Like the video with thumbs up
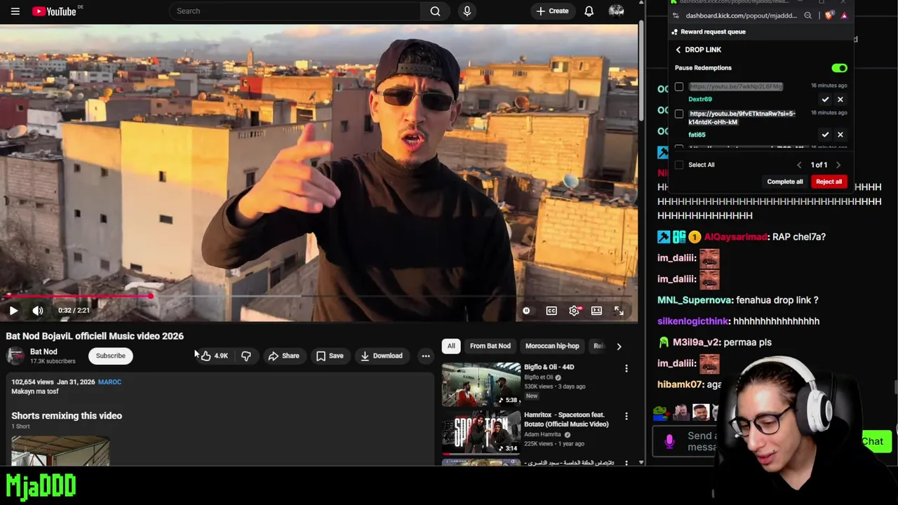The image size is (898, 505). point(213,356)
